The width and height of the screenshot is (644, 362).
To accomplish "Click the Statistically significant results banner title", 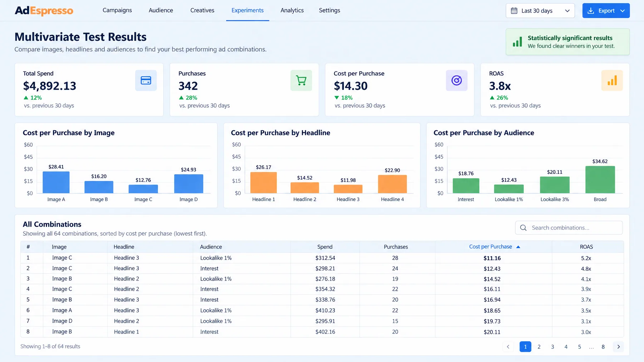I will click(570, 38).
